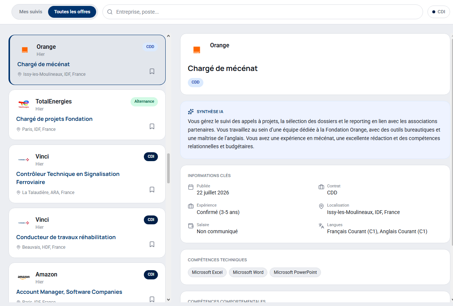The image size is (453, 306).
Task: Open the Contrôleur Technique en Signalisation Ferroviaire offer
Action: click(68, 178)
